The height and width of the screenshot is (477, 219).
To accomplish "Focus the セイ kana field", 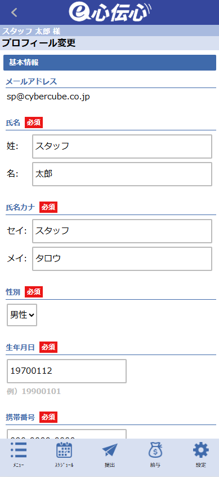I will click(x=122, y=231).
